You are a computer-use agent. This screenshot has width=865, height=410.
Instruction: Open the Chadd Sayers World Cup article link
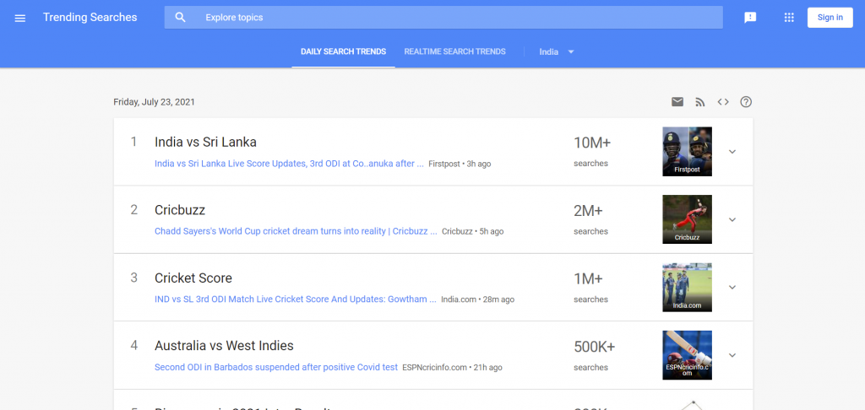click(296, 231)
